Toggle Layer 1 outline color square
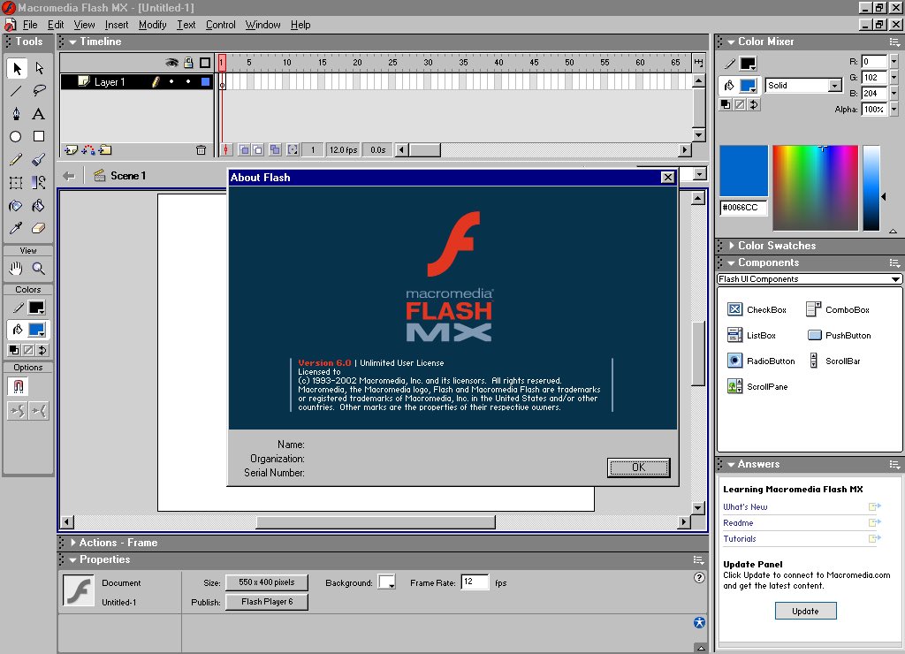The image size is (905, 654). coord(205,82)
